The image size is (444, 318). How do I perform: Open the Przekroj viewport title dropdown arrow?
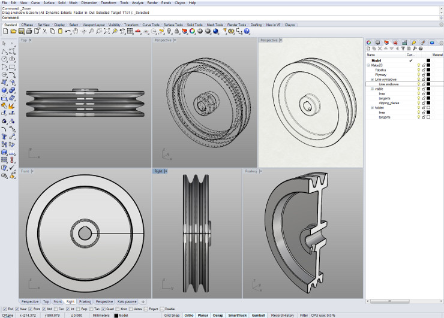click(x=261, y=171)
